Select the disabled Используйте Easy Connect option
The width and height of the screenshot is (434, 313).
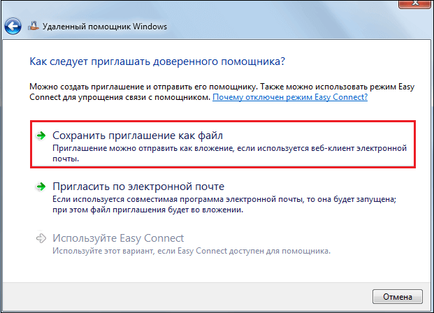pyautogui.click(x=223, y=245)
